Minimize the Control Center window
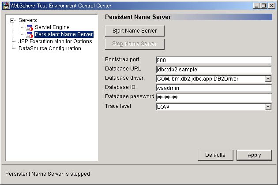This screenshot has height=185, width=278. coord(256,6)
